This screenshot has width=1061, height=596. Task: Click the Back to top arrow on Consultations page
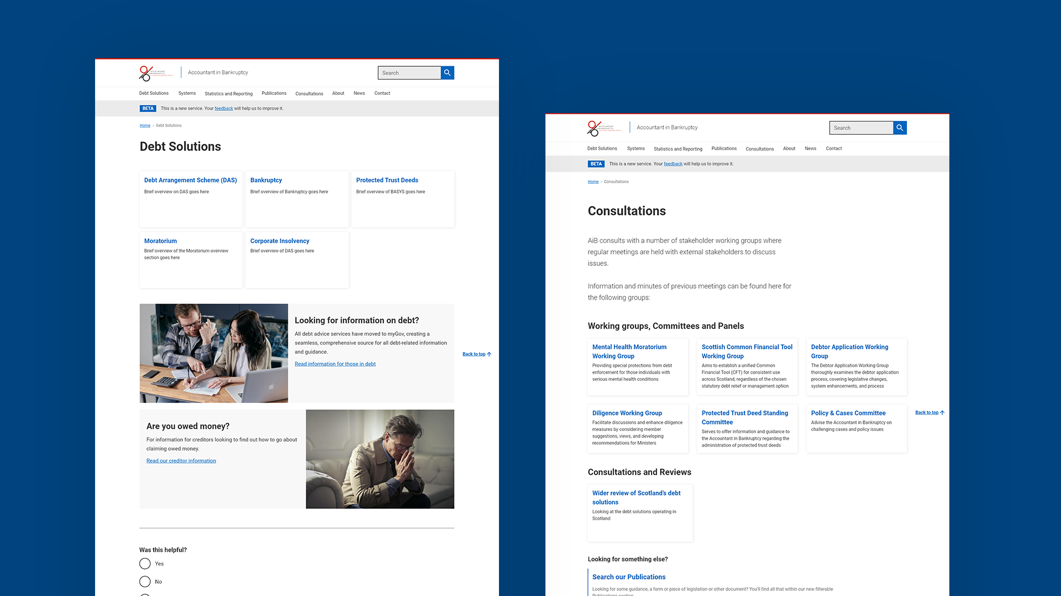(x=942, y=413)
